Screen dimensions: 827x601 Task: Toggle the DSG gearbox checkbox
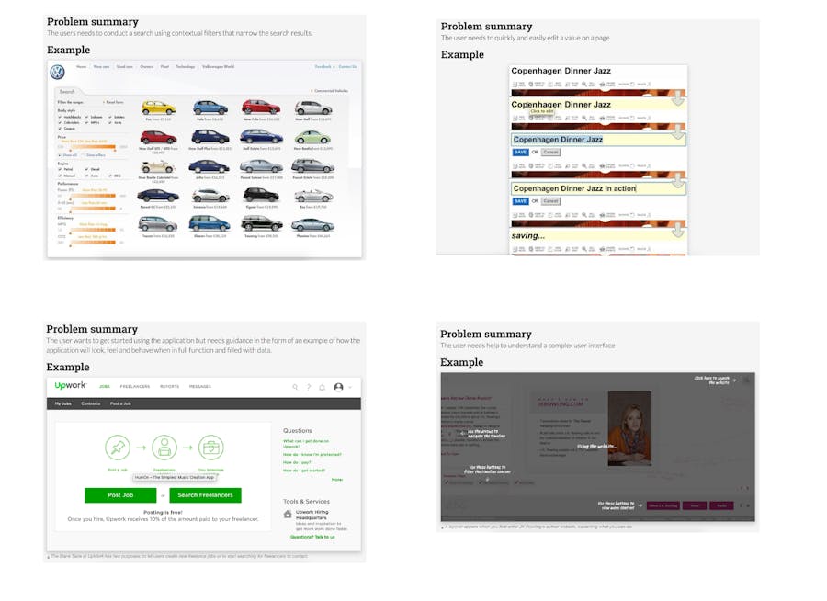(111, 176)
